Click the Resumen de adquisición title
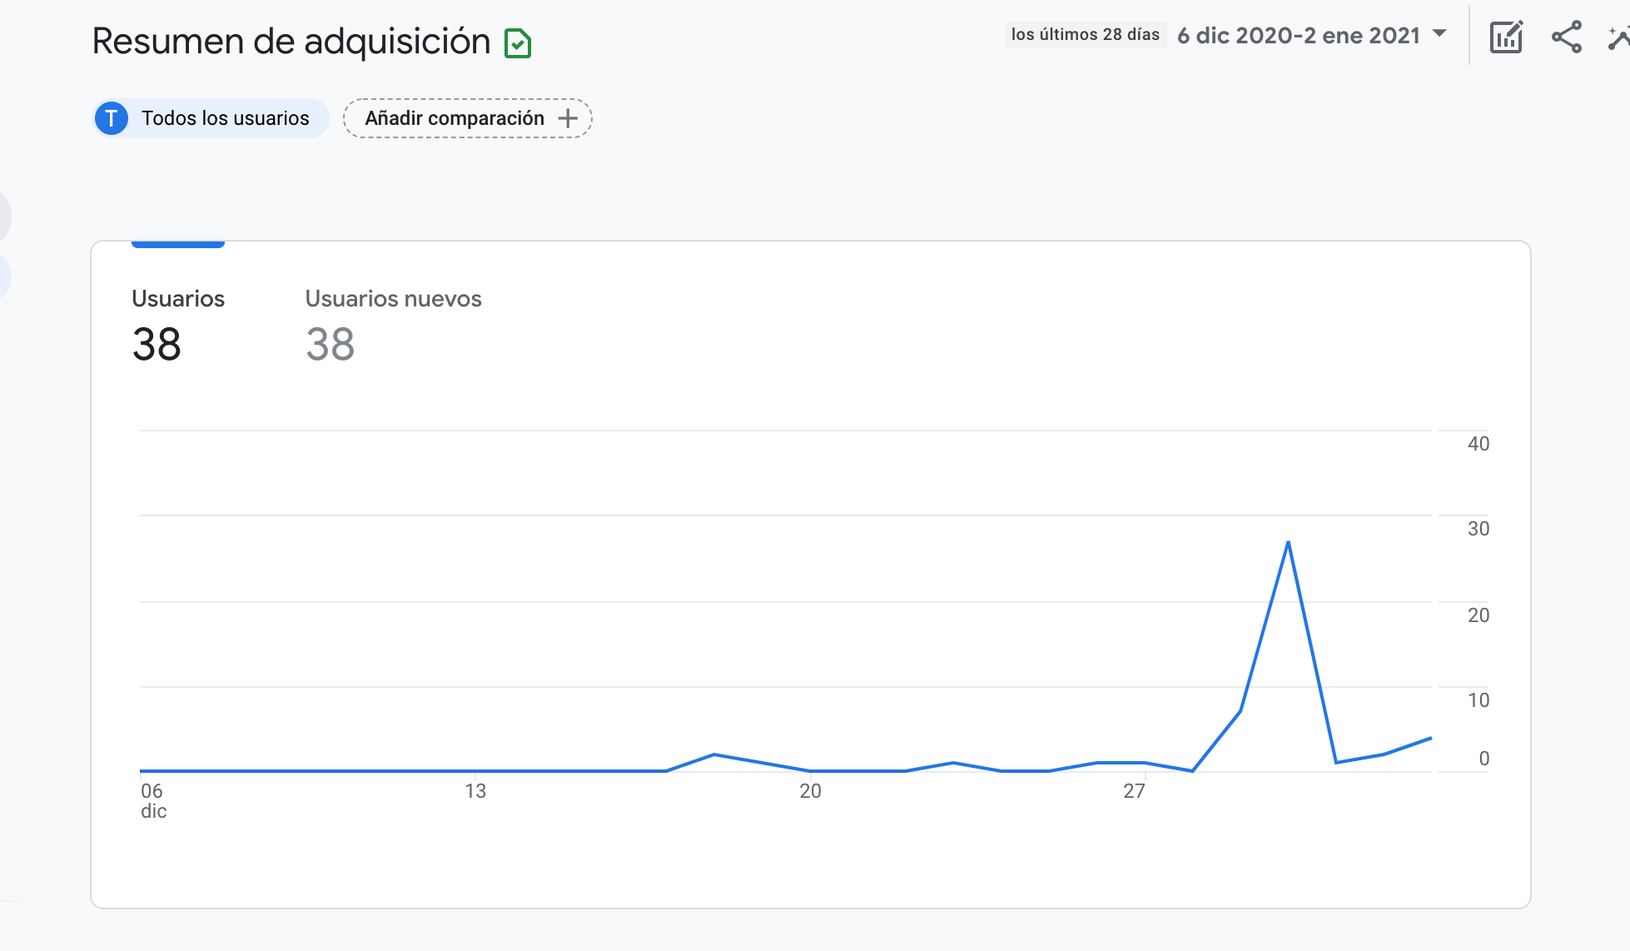 [291, 42]
